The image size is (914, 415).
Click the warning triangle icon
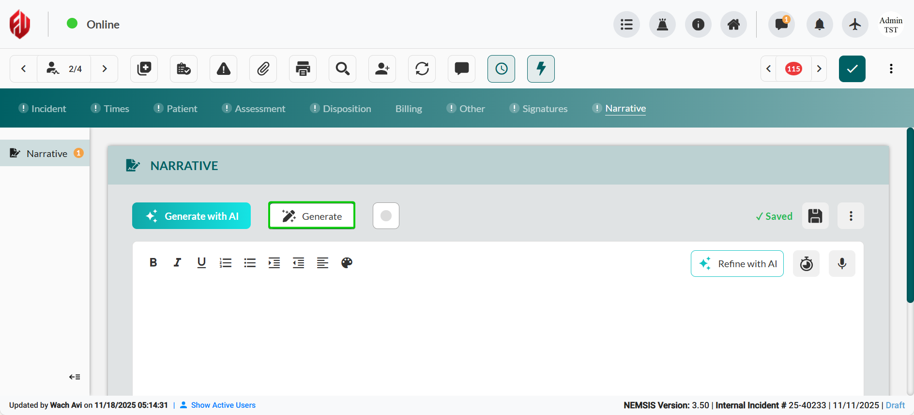pyautogui.click(x=223, y=69)
